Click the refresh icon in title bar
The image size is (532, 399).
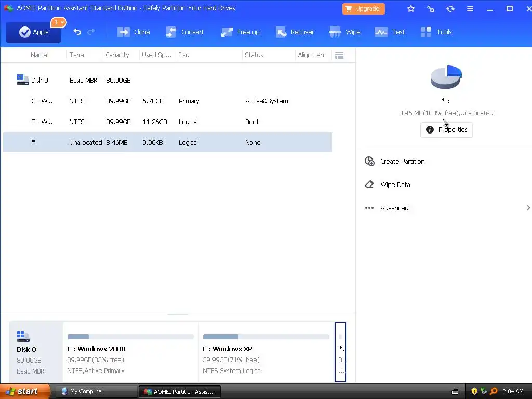point(450,9)
